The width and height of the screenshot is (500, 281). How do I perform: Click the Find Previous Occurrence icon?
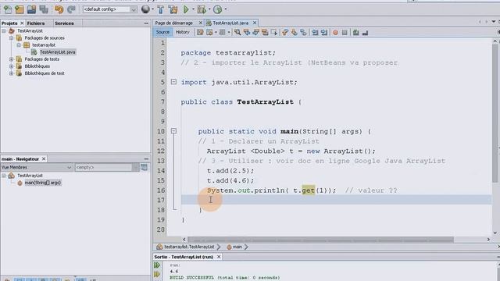click(247, 32)
